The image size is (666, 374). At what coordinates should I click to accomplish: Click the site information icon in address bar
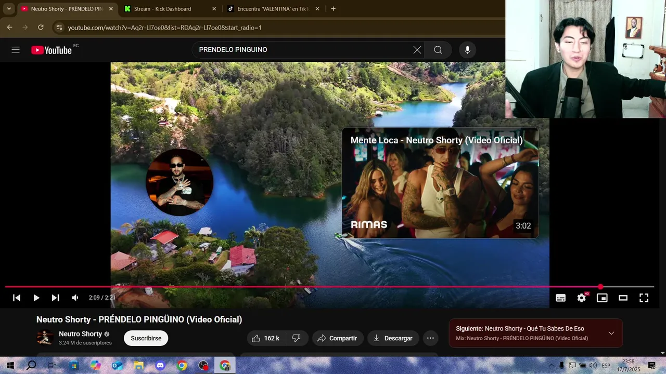(59, 28)
